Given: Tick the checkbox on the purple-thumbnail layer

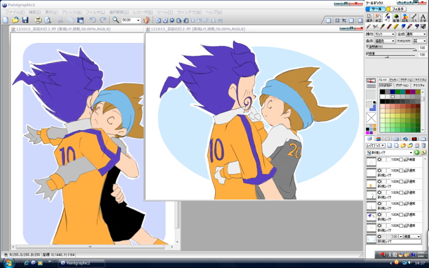Looking at the screenshot, I should [x=401, y=215].
